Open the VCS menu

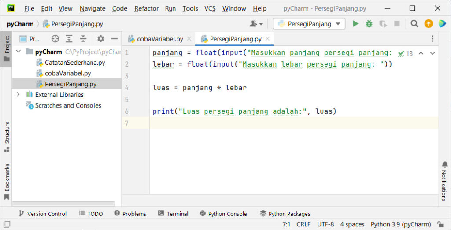click(210, 9)
